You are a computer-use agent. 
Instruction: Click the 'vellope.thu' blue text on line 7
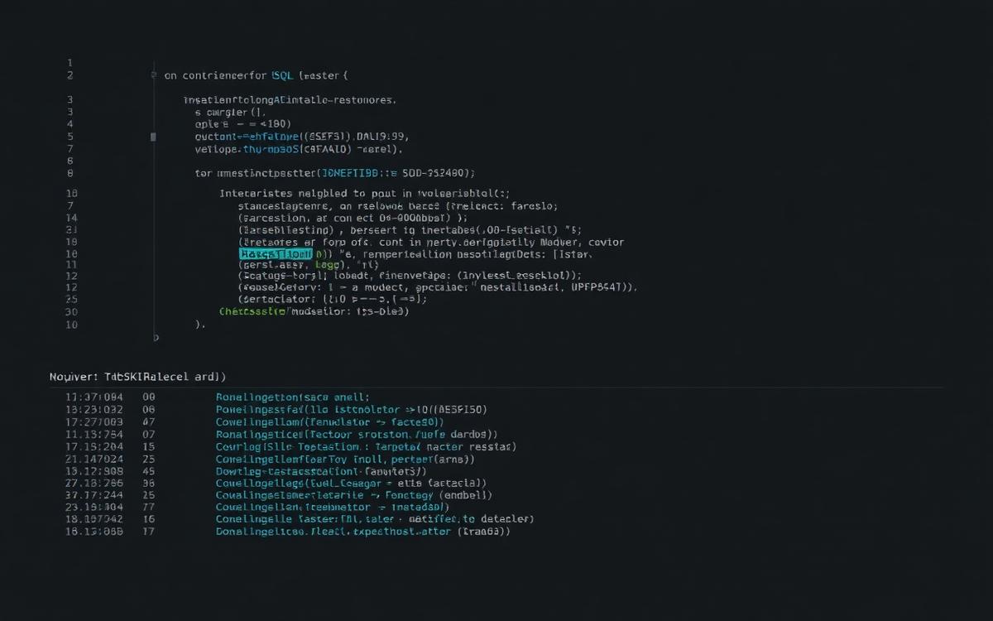tap(229, 150)
